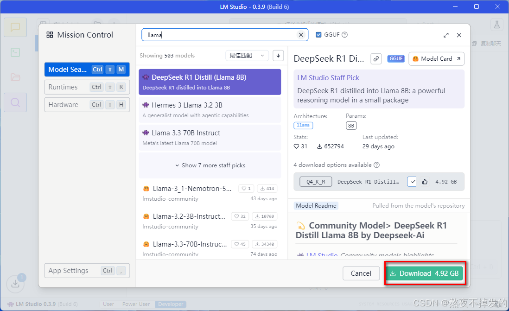Select Llama 3.3 70B Instruct result
The image size is (509, 311).
coord(210,138)
